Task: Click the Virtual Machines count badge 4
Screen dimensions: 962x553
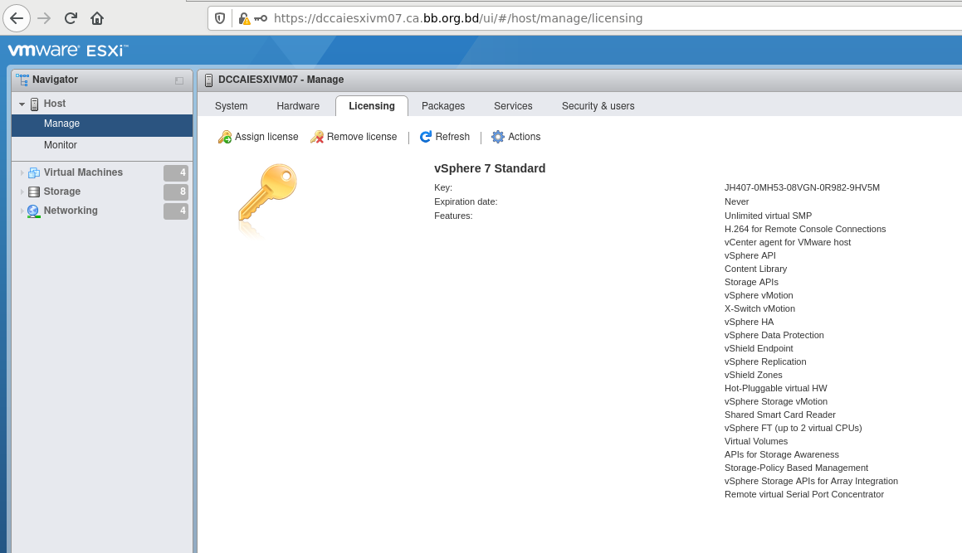Action: pos(175,173)
